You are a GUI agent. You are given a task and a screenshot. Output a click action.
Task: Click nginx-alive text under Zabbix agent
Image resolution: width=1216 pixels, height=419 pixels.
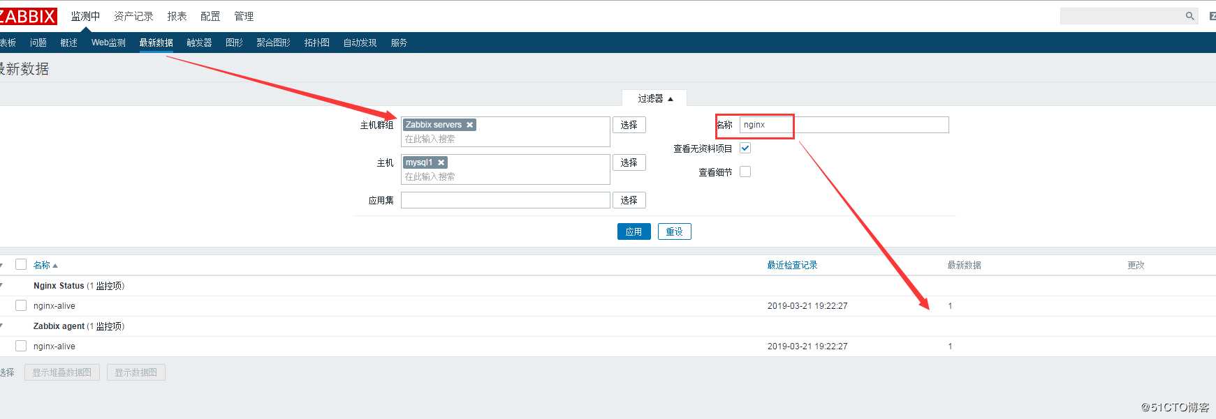pyautogui.click(x=54, y=346)
